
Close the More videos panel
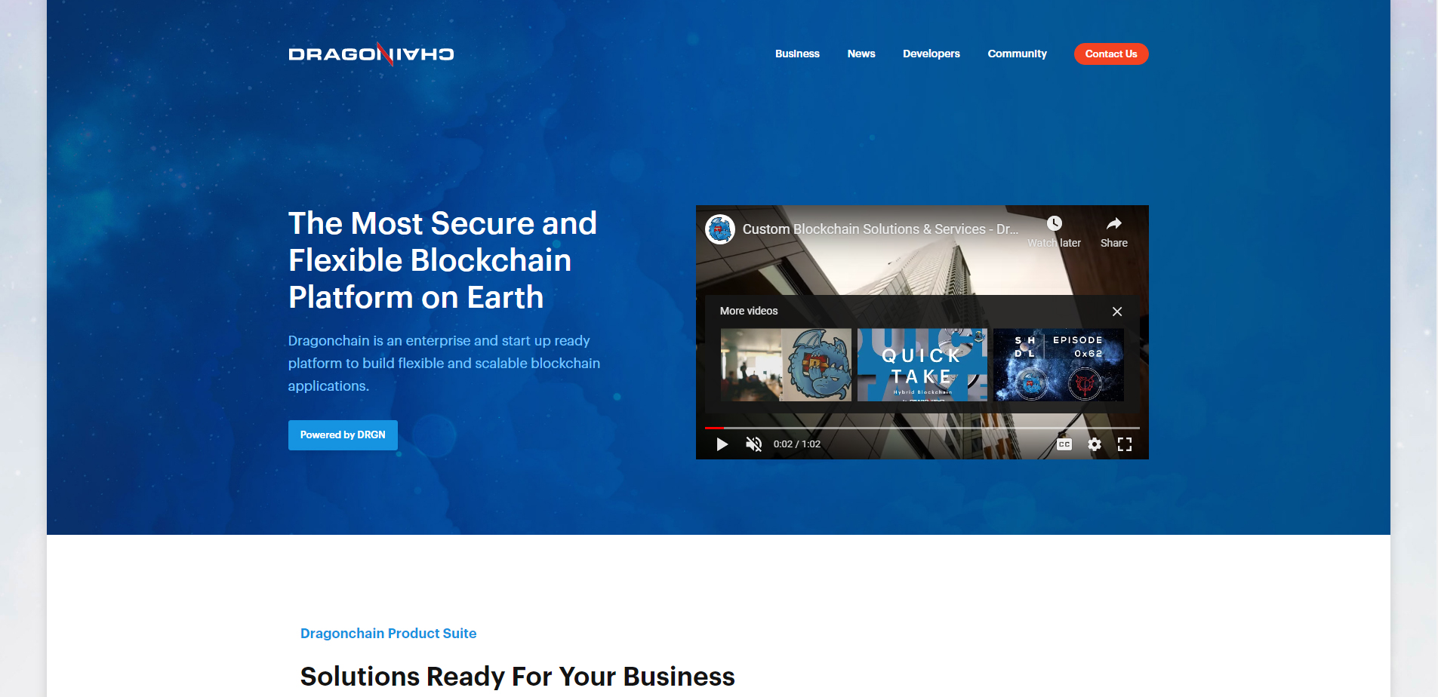[1117, 312]
